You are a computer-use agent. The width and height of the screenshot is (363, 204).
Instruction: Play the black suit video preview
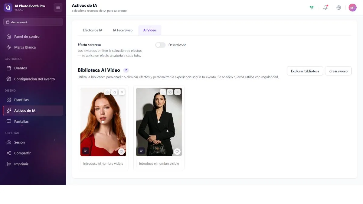click(159, 122)
